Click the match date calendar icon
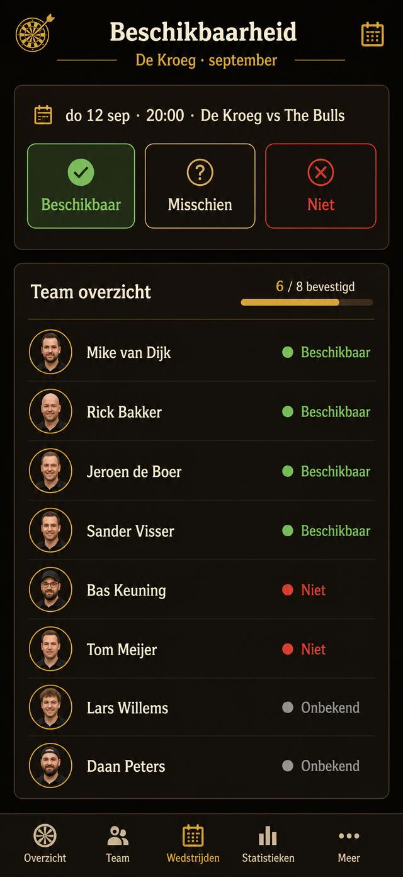The image size is (403, 877). [x=43, y=115]
